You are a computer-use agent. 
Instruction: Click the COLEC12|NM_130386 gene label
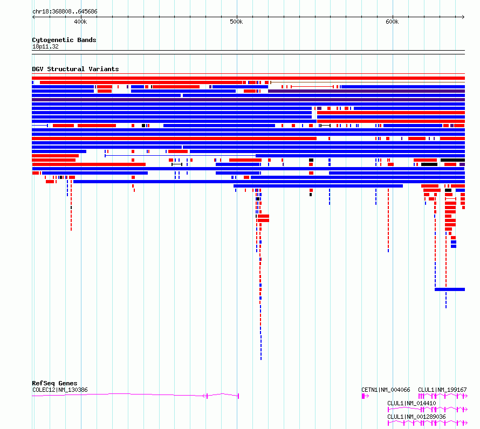[60, 390]
